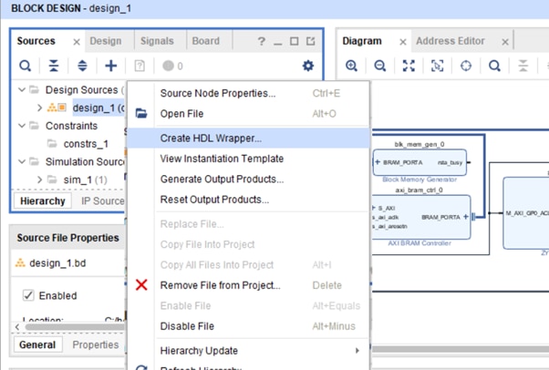Select the General properties tab
Viewport: 549px width, 370px height.
click(37, 344)
